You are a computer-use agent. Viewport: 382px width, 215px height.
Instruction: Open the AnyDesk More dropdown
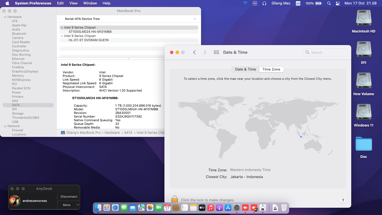(69, 205)
